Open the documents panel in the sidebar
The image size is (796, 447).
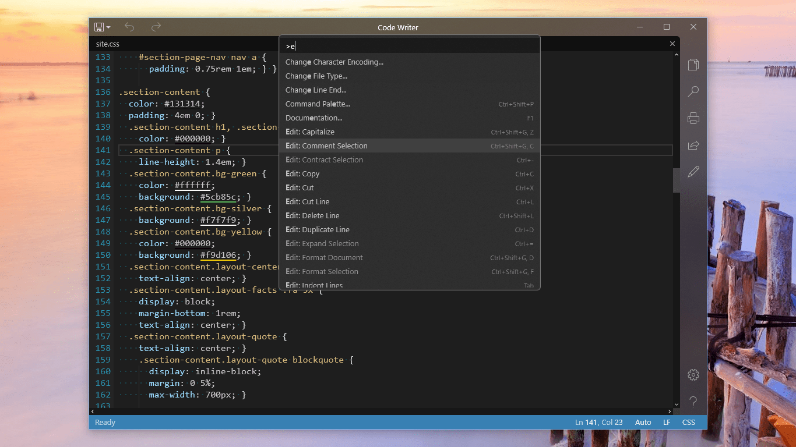[693, 65]
